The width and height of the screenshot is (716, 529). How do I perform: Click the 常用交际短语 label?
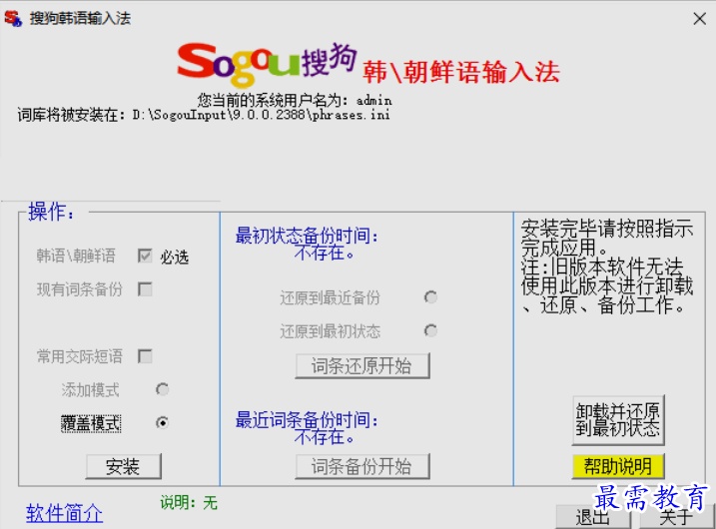click(x=80, y=356)
